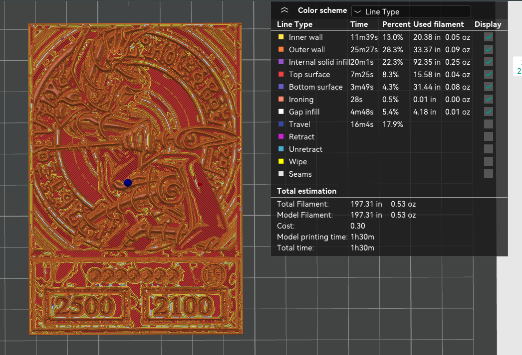The width and height of the screenshot is (522, 355).
Task: Click the Total estimation heading
Action: [x=306, y=191]
